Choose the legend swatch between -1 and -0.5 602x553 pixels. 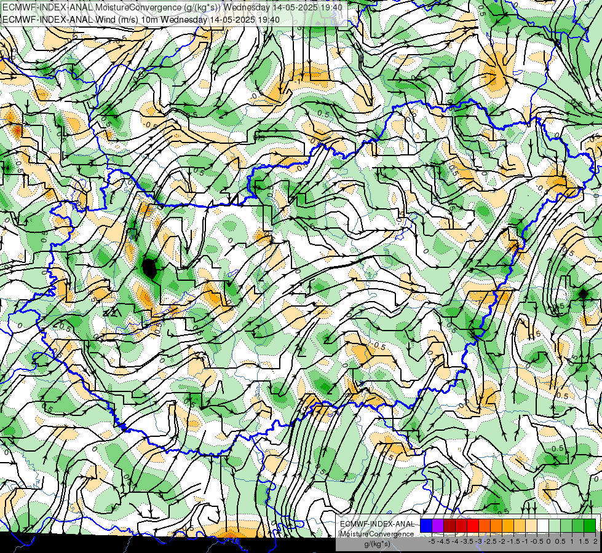(531, 525)
